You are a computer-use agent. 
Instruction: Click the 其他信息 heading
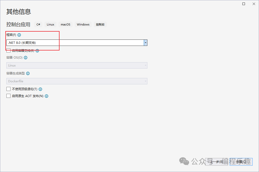[x=18, y=12]
